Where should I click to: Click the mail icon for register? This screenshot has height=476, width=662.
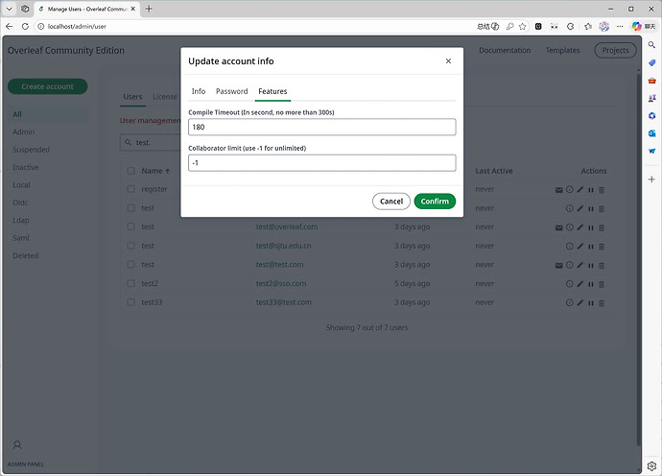pyautogui.click(x=559, y=190)
